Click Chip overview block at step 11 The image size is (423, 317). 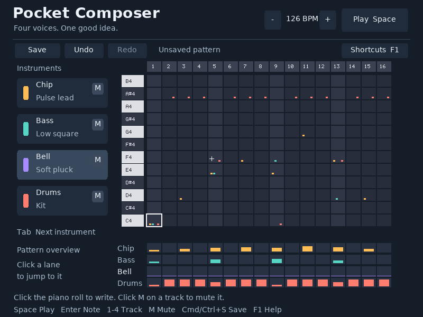pos(308,248)
